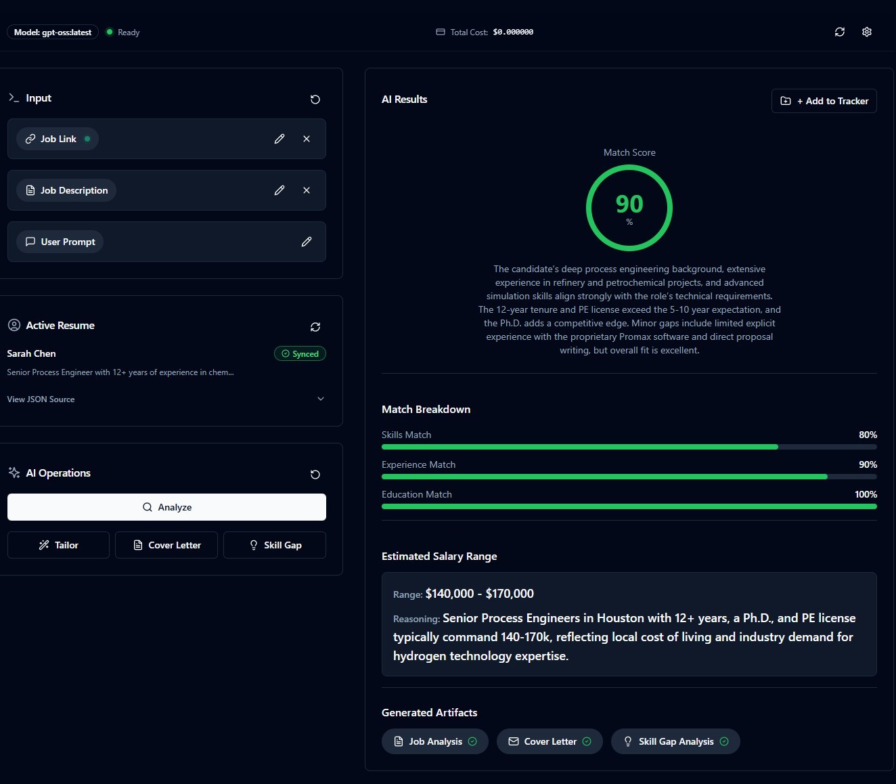
Task: Edit the Job Link entry
Action: click(x=279, y=139)
